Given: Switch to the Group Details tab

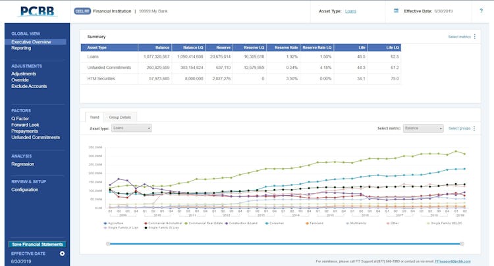Looking at the screenshot, I should pos(119,117).
